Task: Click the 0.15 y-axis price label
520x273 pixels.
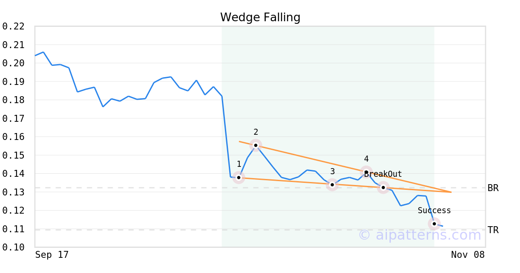Action: [13, 155]
